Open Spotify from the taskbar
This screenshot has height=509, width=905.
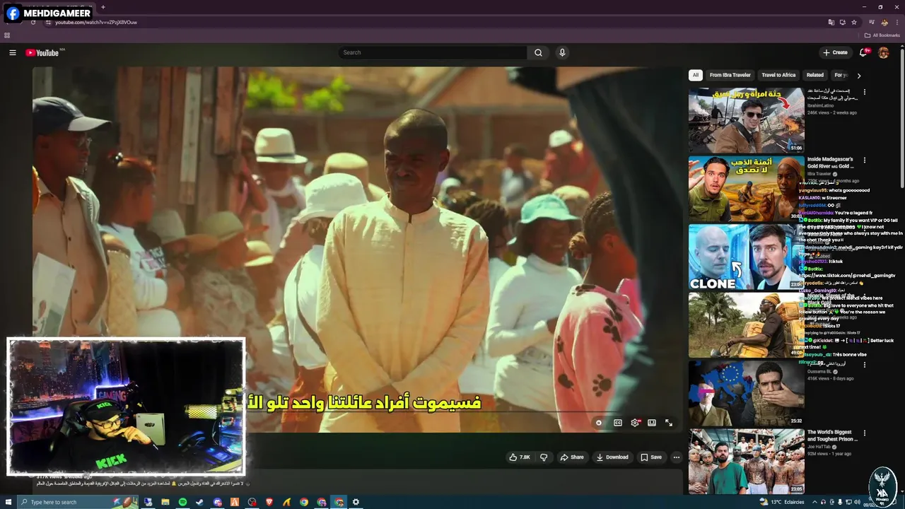tap(182, 502)
